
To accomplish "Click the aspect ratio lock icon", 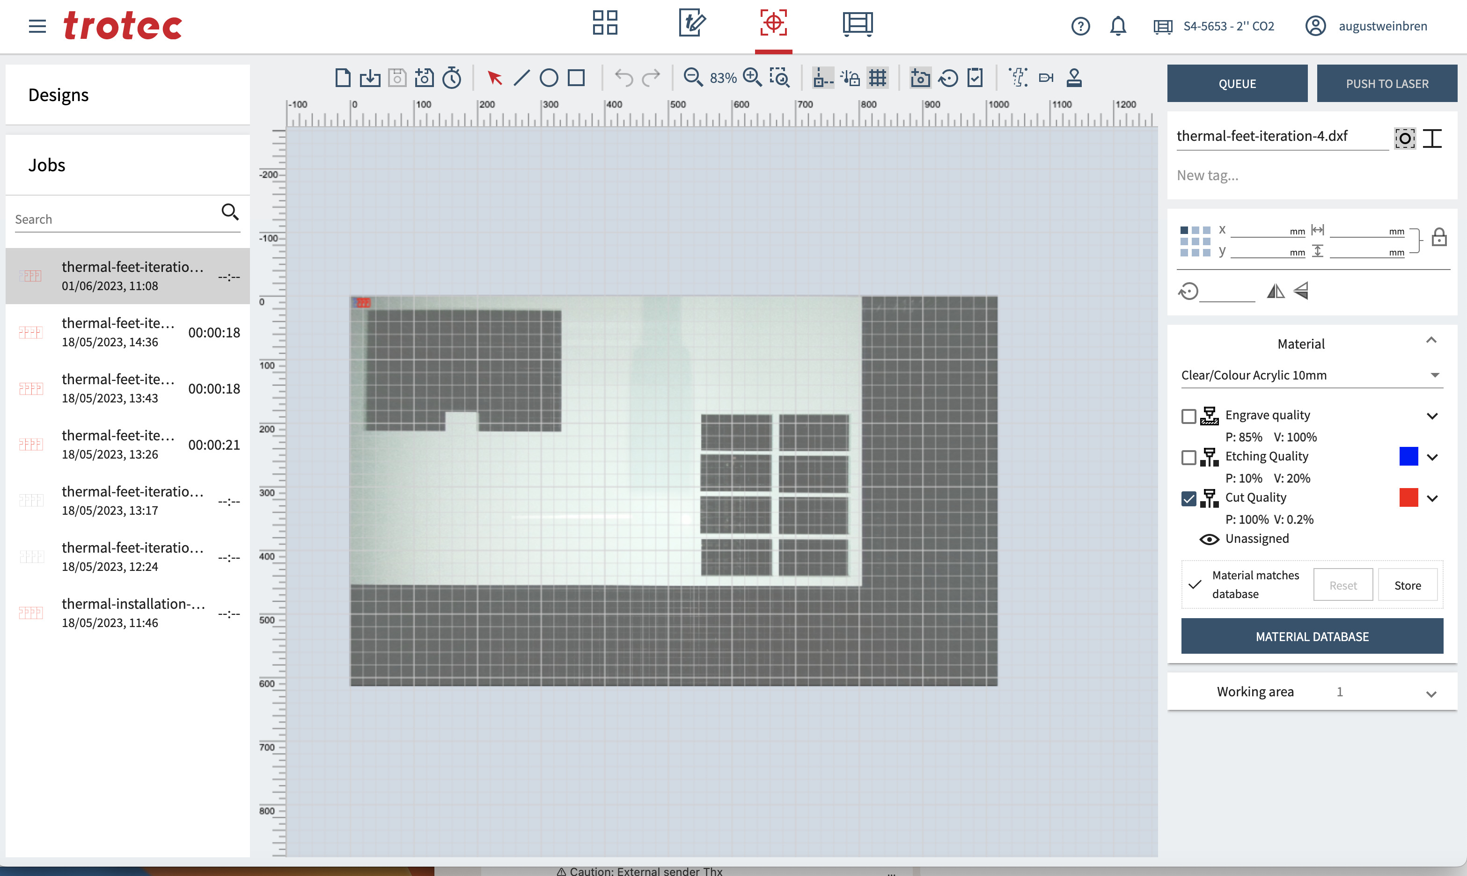I will point(1438,238).
